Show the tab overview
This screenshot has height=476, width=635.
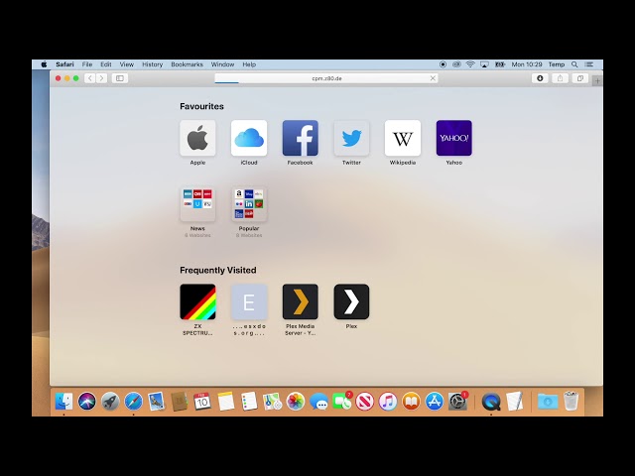tap(579, 78)
